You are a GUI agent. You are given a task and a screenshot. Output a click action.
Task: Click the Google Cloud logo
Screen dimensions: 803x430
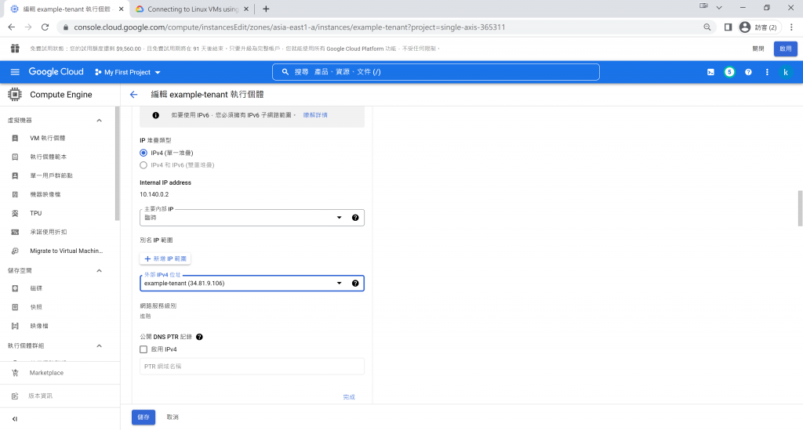point(56,72)
